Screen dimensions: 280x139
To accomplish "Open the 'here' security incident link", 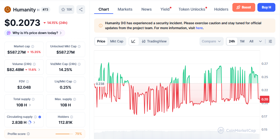I will coord(199,28).
